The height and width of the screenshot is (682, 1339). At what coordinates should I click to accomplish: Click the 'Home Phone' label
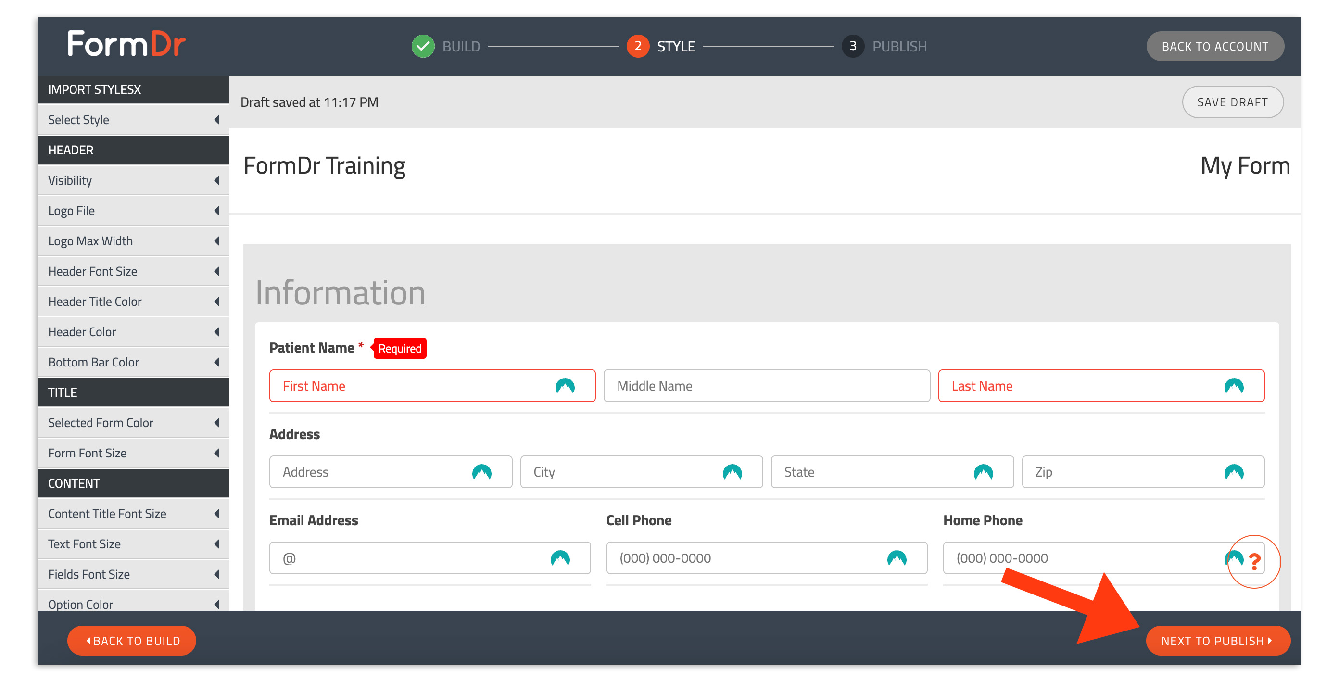tap(983, 520)
